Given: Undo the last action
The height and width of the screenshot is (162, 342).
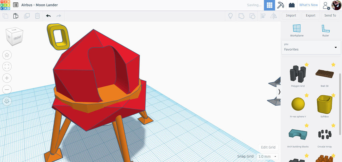Looking at the screenshot, I should [x=48, y=16].
